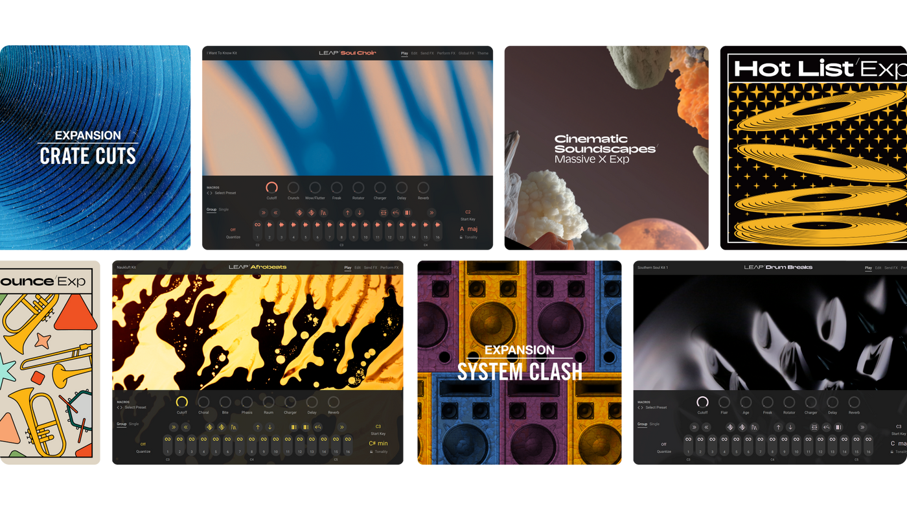Open the Cinematic Soundscapes Massive X artwork

tap(606, 147)
